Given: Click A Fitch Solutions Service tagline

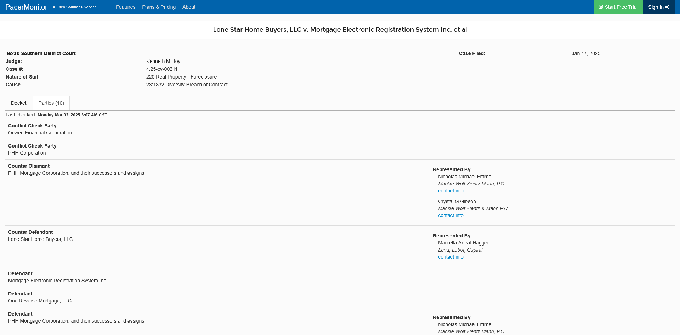Looking at the screenshot, I should 75,7.
